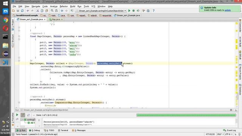Screen dimensions: 242x136
Task: Open the Navigate menu
Action: (x=36, y=6)
